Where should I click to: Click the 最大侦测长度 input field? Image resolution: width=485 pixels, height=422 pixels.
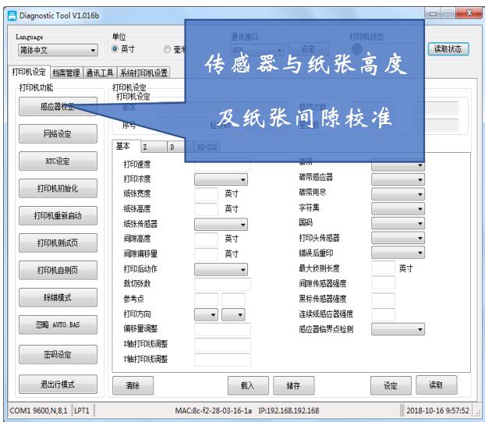383,268
